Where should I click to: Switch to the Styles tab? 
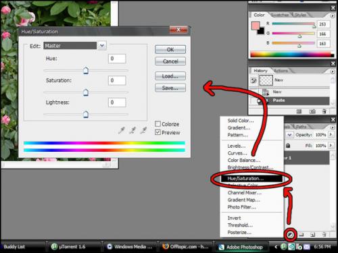tap(300, 15)
